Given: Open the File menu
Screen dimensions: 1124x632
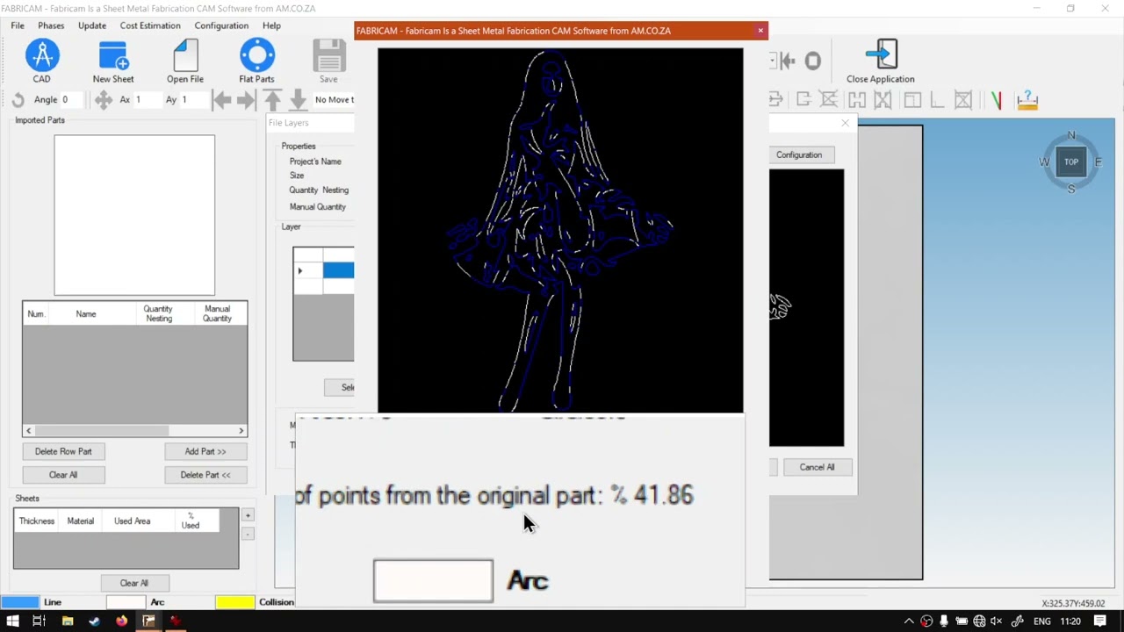Looking at the screenshot, I should 18,25.
